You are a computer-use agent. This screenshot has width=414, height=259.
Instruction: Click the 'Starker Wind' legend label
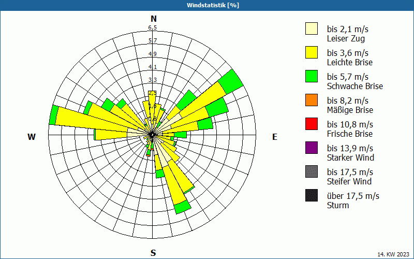pos(350,157)
